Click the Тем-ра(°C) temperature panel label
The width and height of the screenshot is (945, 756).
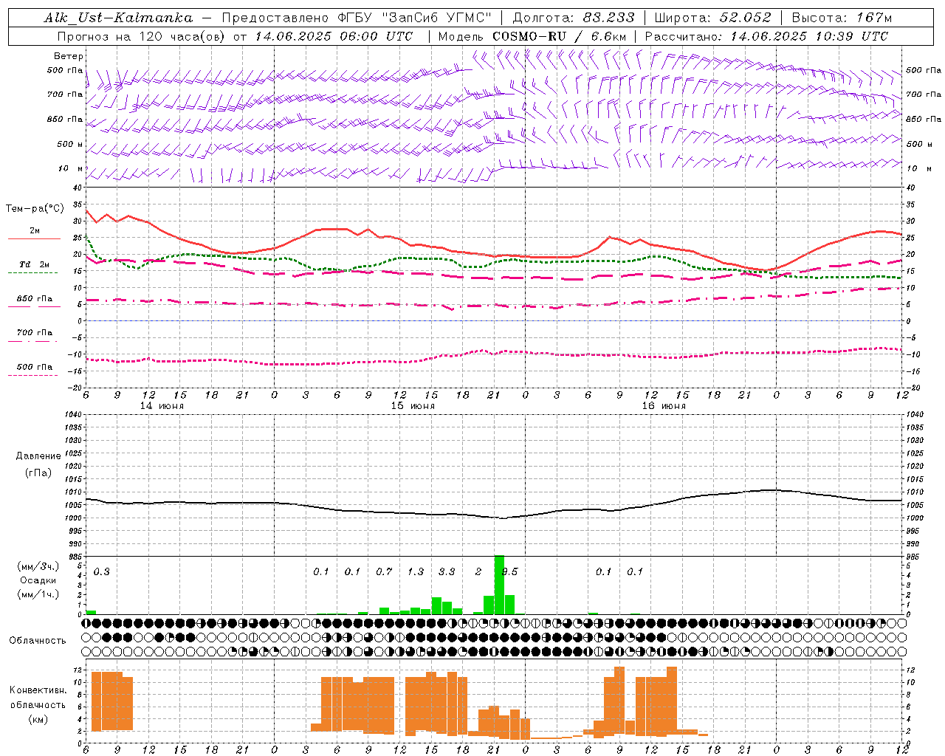pyautogui.click(x=35, y=209)
